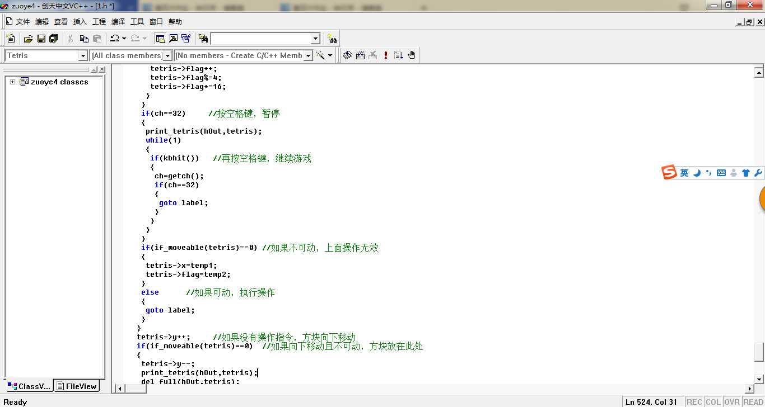This screenshot has width=765, height=407.
Task: Click the Cut scissors icon
Action: coord(71,39)
